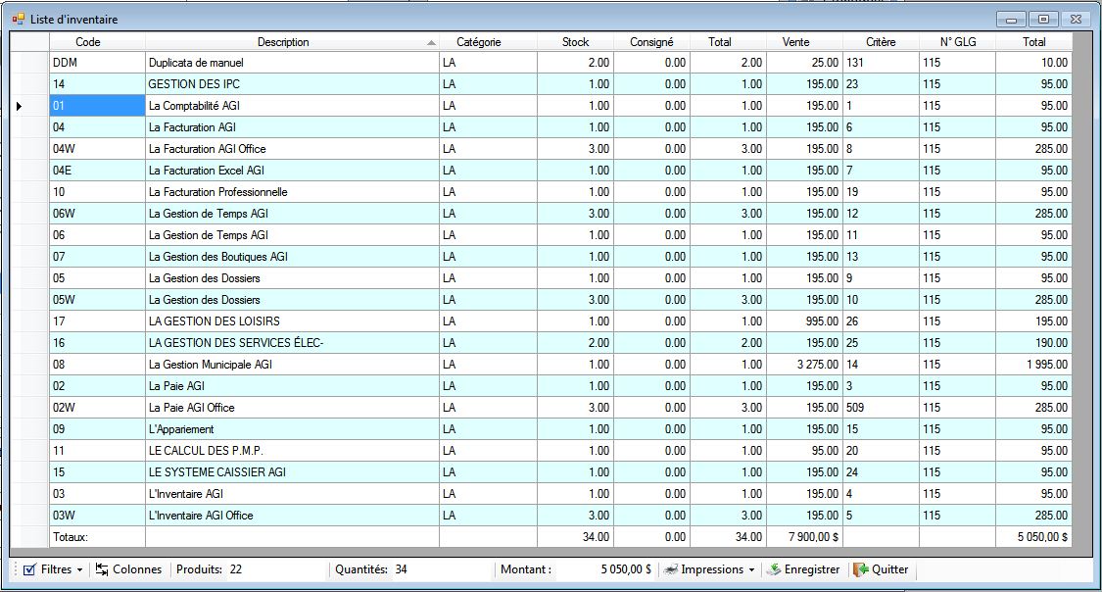Image resolution: width=1102 pixels, height=592 pixels.
Task: Click the code cell DDM
Action: 96,63
